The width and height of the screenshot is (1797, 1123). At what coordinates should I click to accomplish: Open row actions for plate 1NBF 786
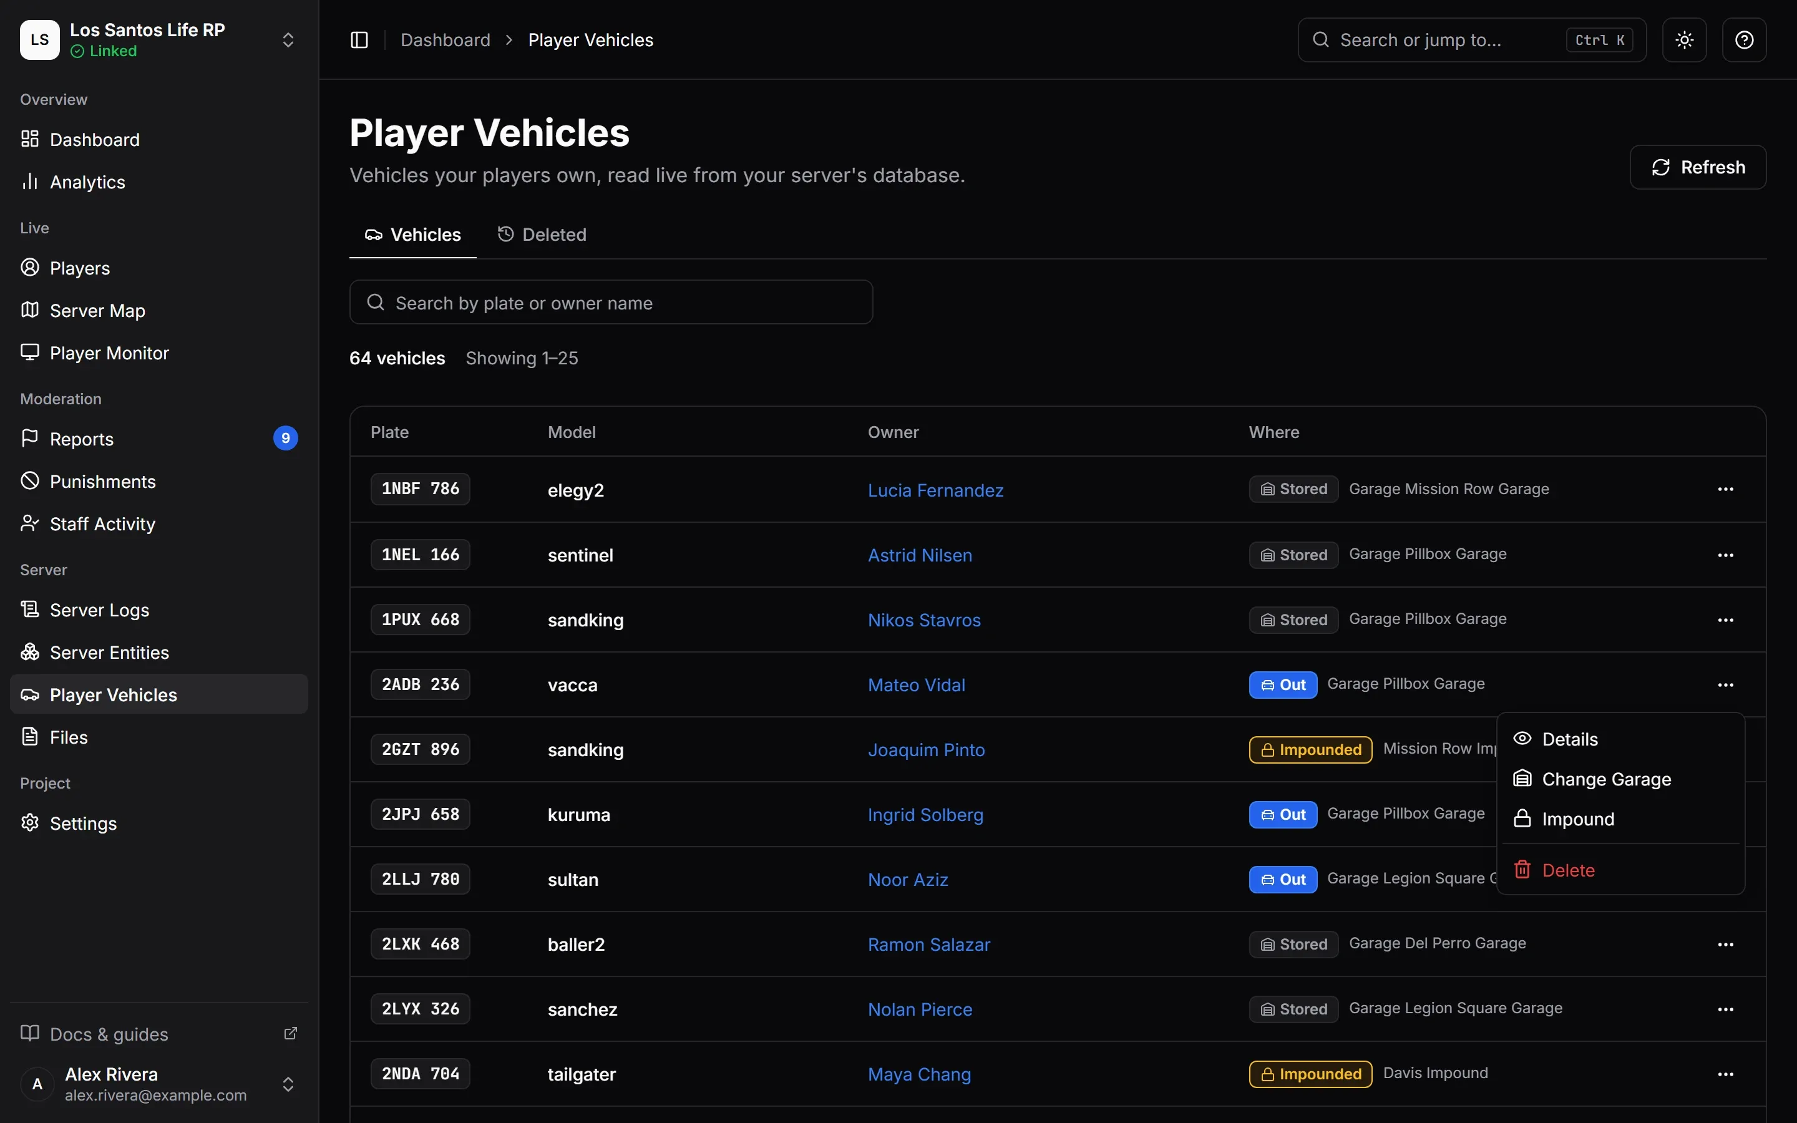click(1725, 490)
